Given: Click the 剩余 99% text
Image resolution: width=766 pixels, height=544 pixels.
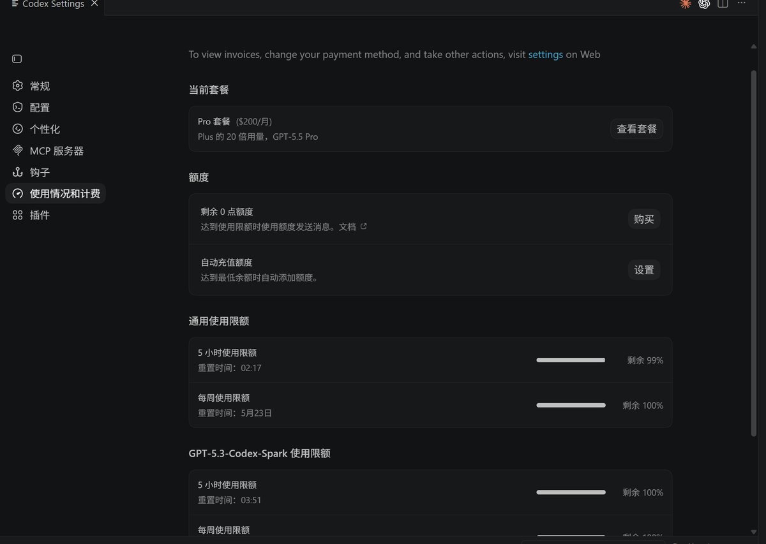Looking at the screenshot, I should (645, 360).
